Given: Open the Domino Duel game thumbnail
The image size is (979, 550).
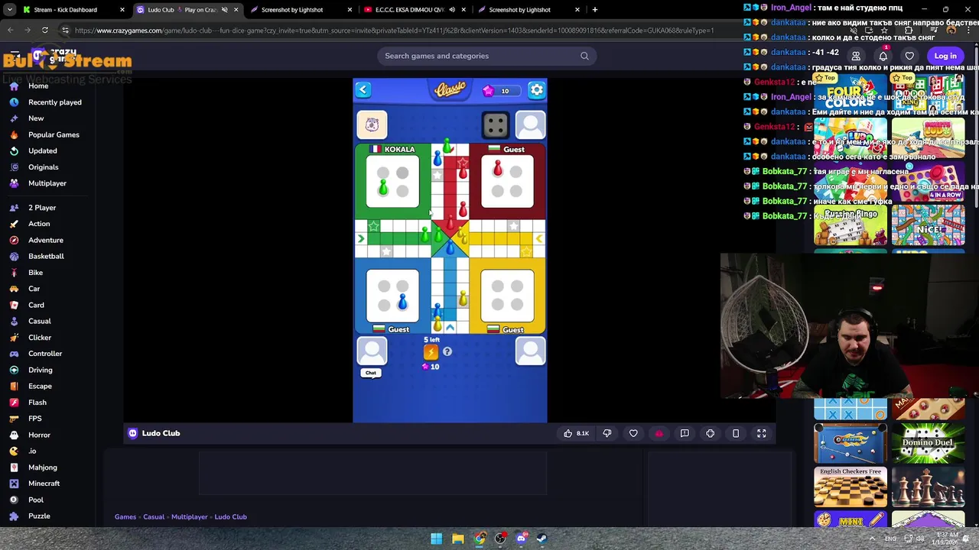Looking at the screenshot, I should click(928, 443).
